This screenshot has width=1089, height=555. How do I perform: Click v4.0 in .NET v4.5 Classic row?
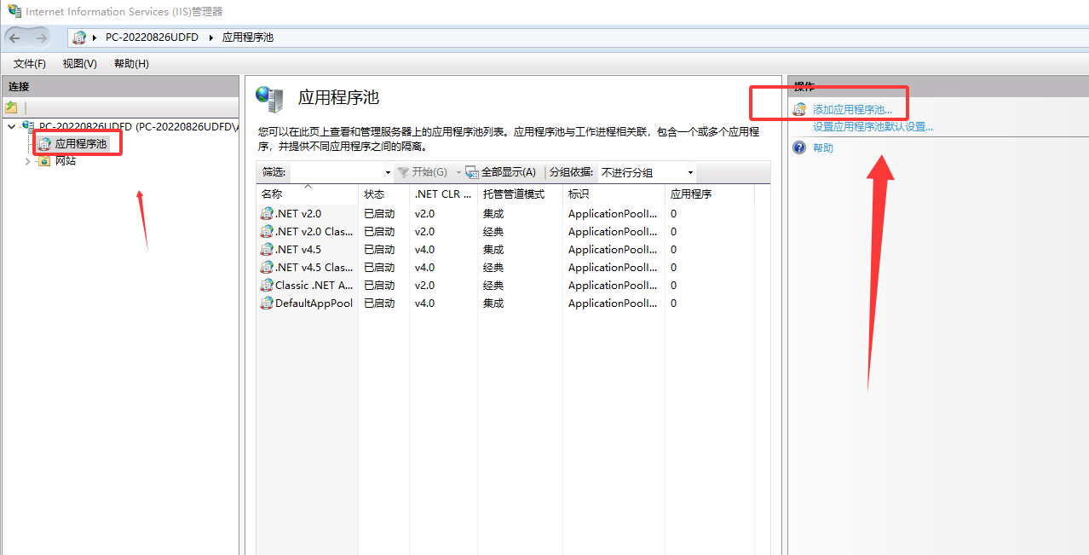[424, 268]
